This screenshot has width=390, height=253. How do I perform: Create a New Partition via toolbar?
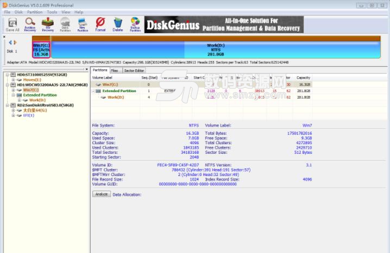[x=83, y=24]
